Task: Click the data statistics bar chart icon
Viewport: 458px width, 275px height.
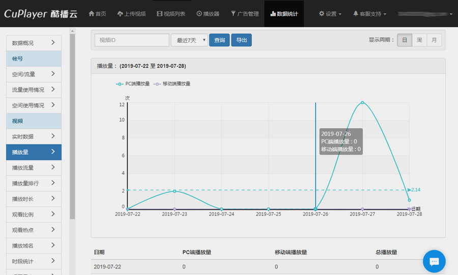Action: point(273,14)
